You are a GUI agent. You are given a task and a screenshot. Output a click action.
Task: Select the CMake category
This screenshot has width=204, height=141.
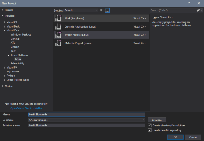tap(15, 47)
